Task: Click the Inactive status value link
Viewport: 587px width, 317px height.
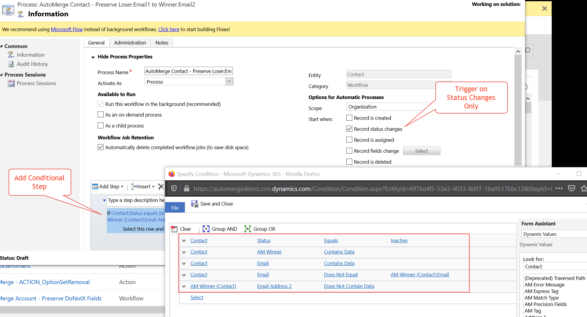Action: click(x=399, y=240)
